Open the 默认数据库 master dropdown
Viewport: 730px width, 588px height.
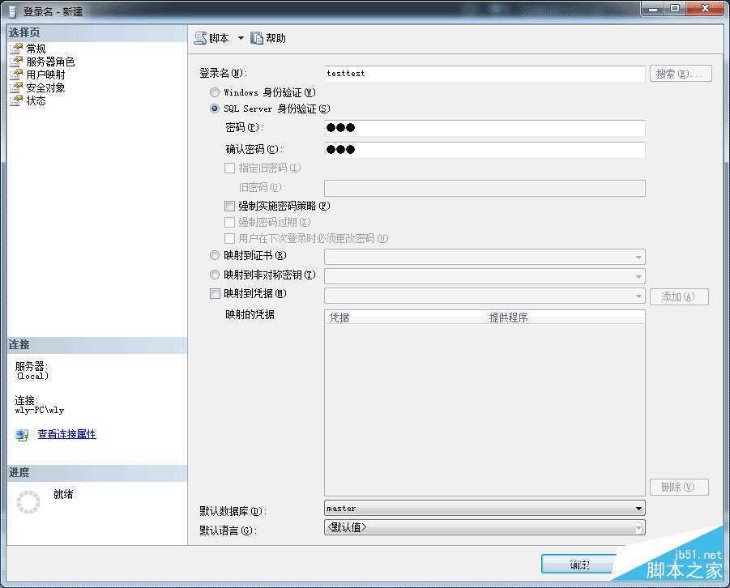click(638, 509)
